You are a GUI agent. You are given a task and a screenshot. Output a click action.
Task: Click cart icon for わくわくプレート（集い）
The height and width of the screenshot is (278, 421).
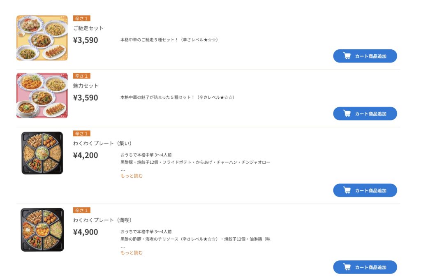pyautogui.click(x=347, y=190)
